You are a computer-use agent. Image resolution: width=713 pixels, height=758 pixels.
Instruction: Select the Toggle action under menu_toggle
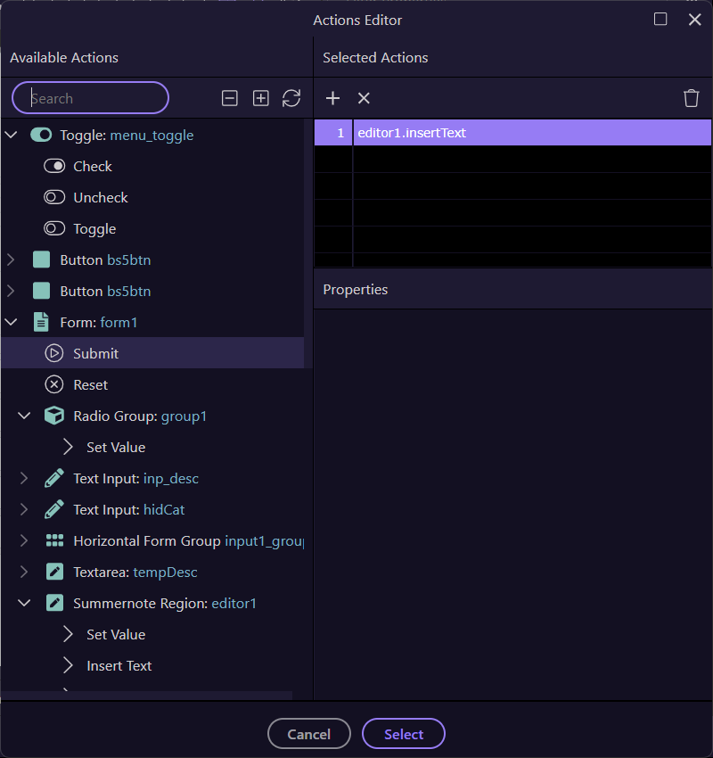(94, 228)
